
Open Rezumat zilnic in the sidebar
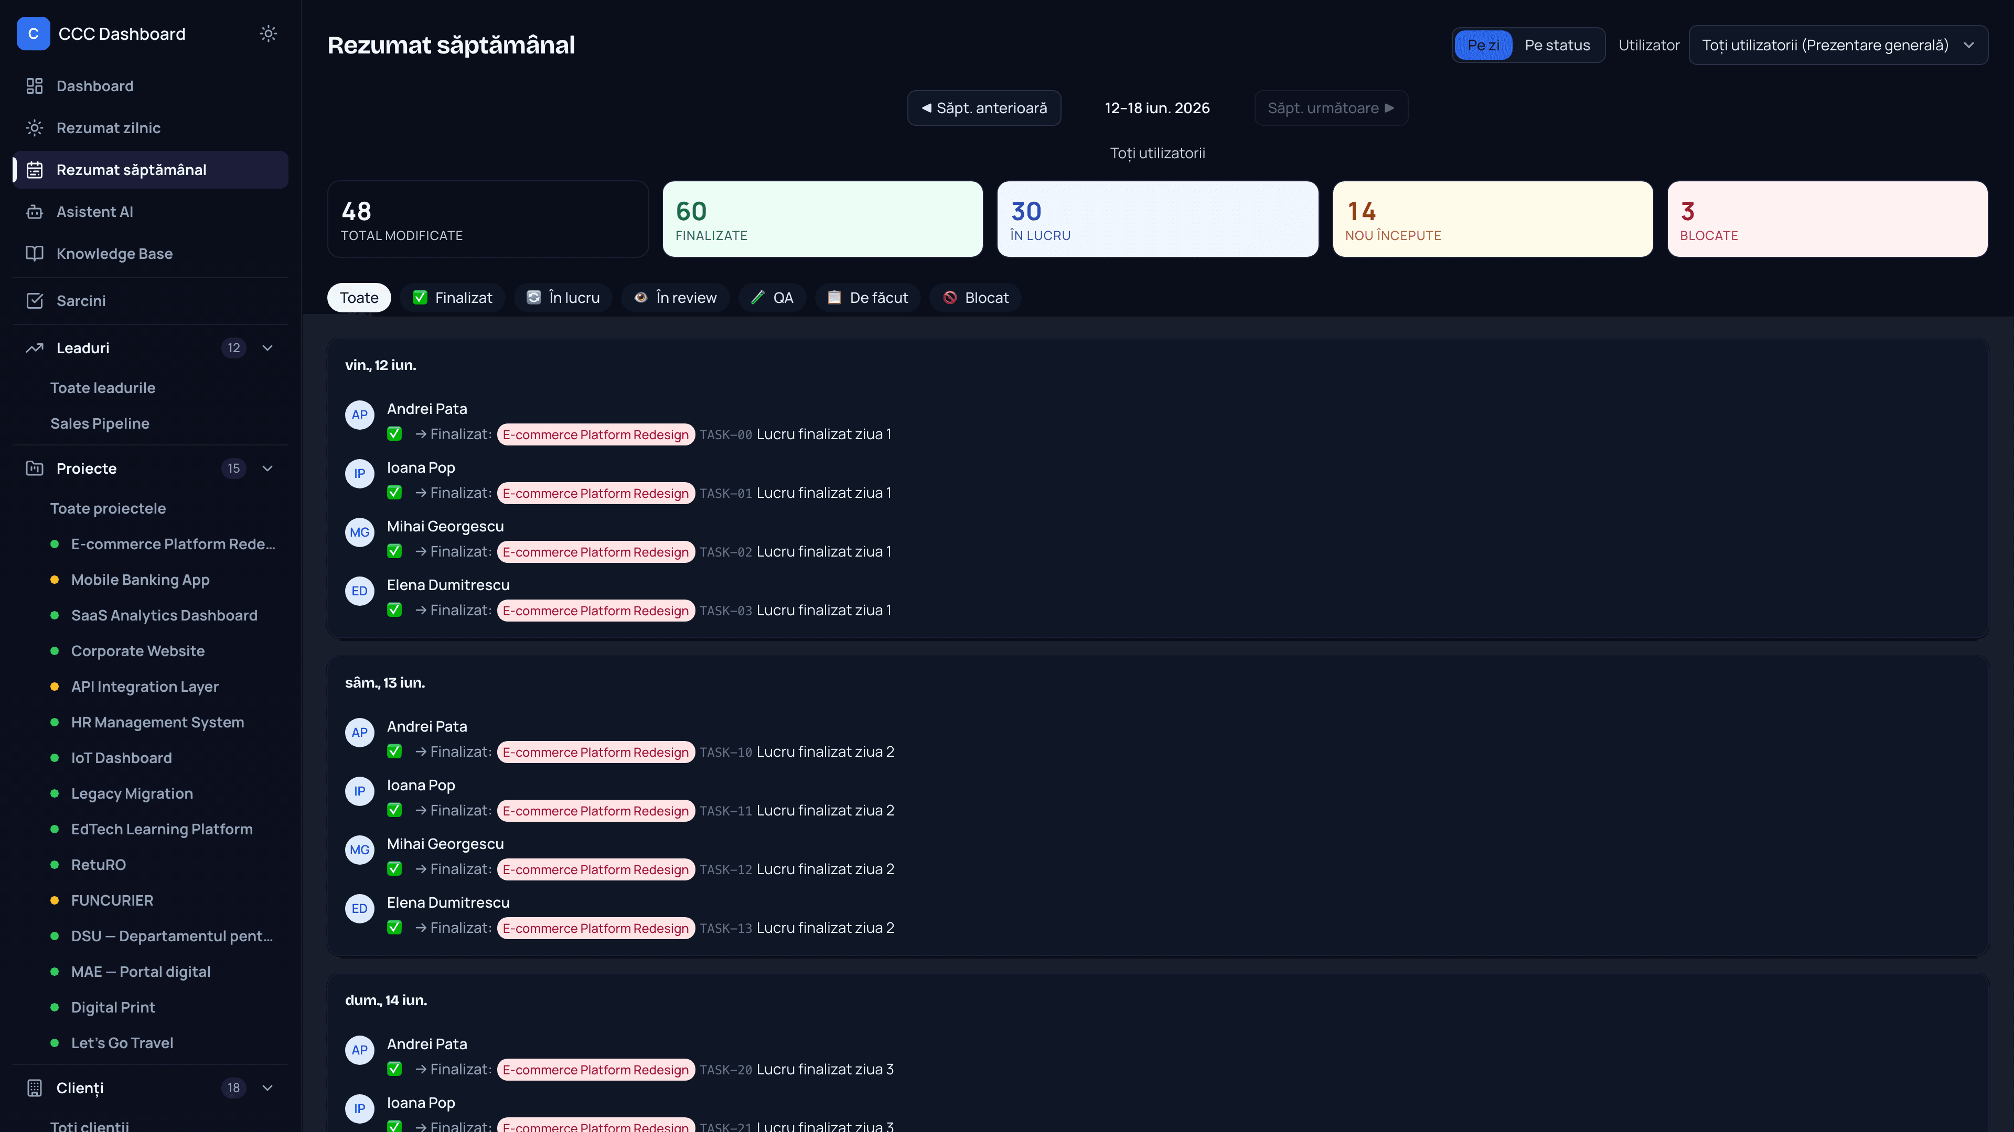(151, 128)
